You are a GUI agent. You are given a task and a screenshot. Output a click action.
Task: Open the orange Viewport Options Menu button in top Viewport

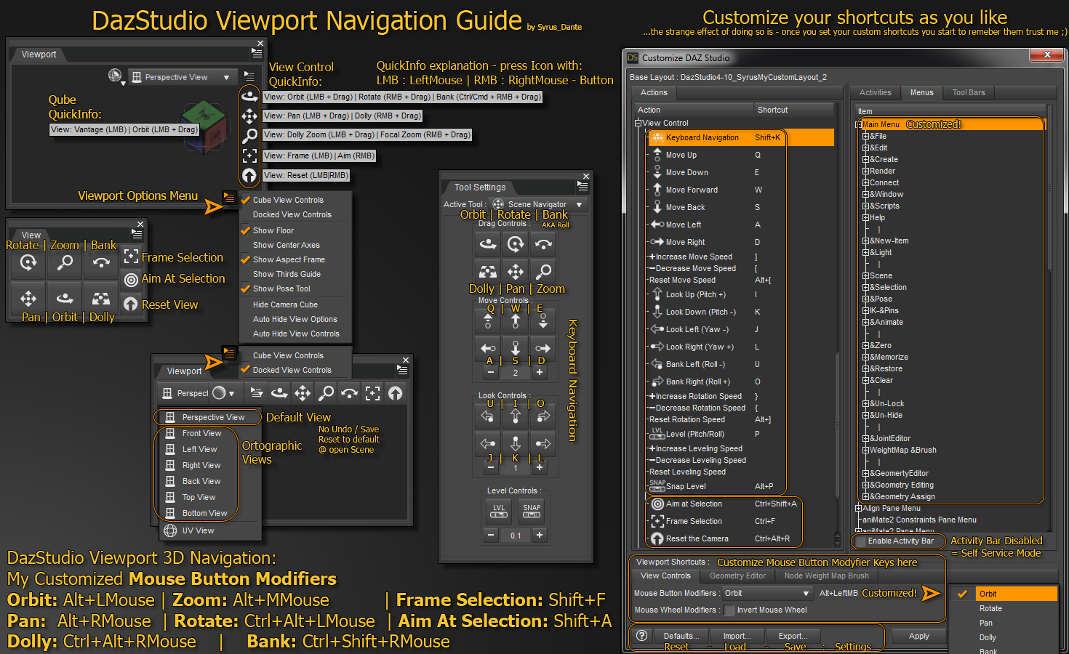pyautogui.click(x=229, y=197)
